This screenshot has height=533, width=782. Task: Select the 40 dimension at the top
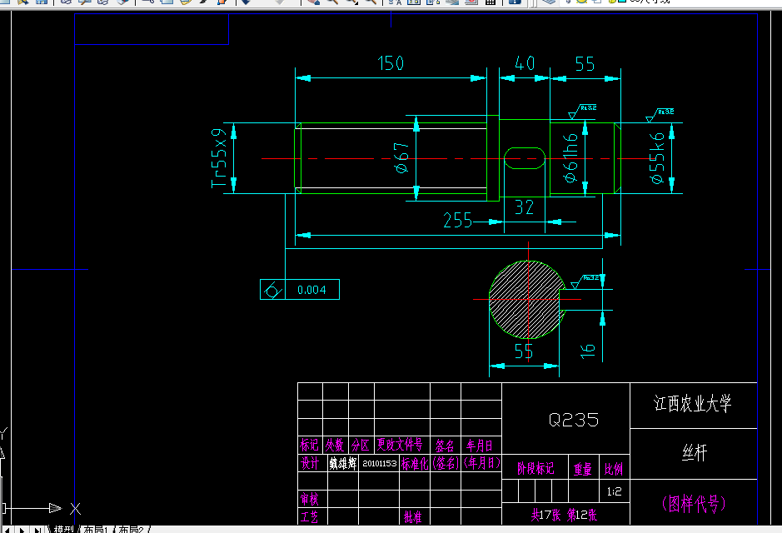[x=525, y=63]
